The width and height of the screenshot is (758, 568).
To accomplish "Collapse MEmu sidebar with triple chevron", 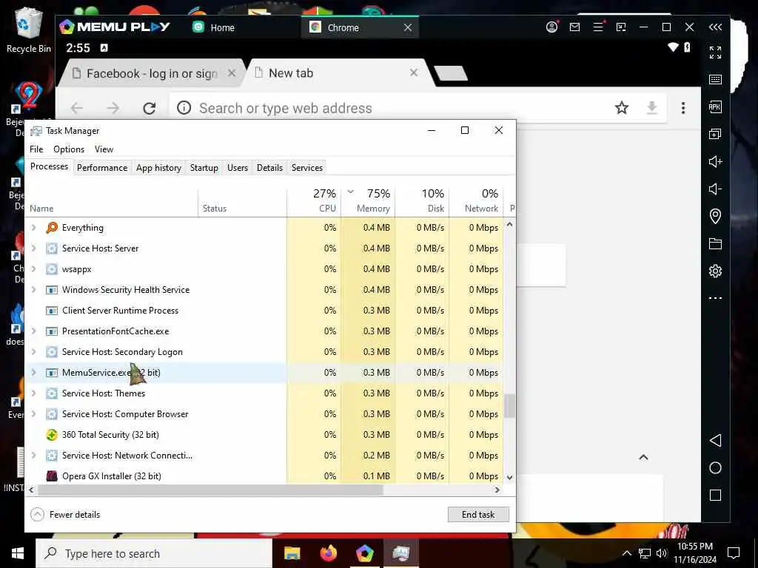I will click(715, 27).
